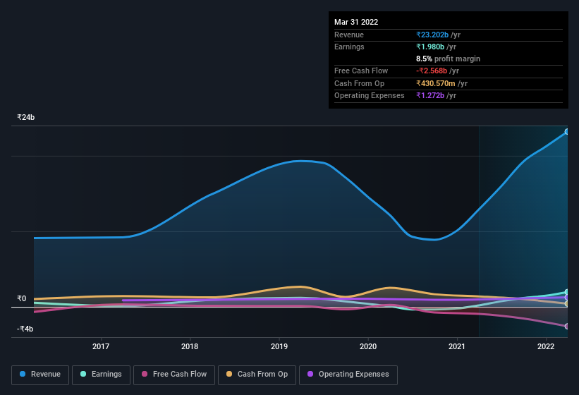Image resolution: width=579 pixels, height=395 pixels.
Task: Toggle the Earnings legend button
Action: (x=101, y=375)
